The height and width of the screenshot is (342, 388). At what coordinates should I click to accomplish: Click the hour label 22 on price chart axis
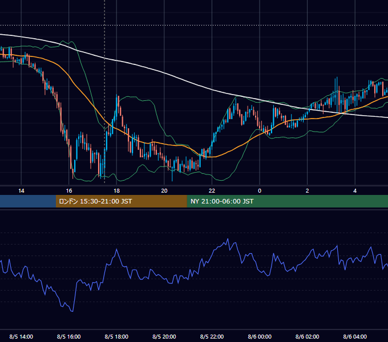click(212, 191)
